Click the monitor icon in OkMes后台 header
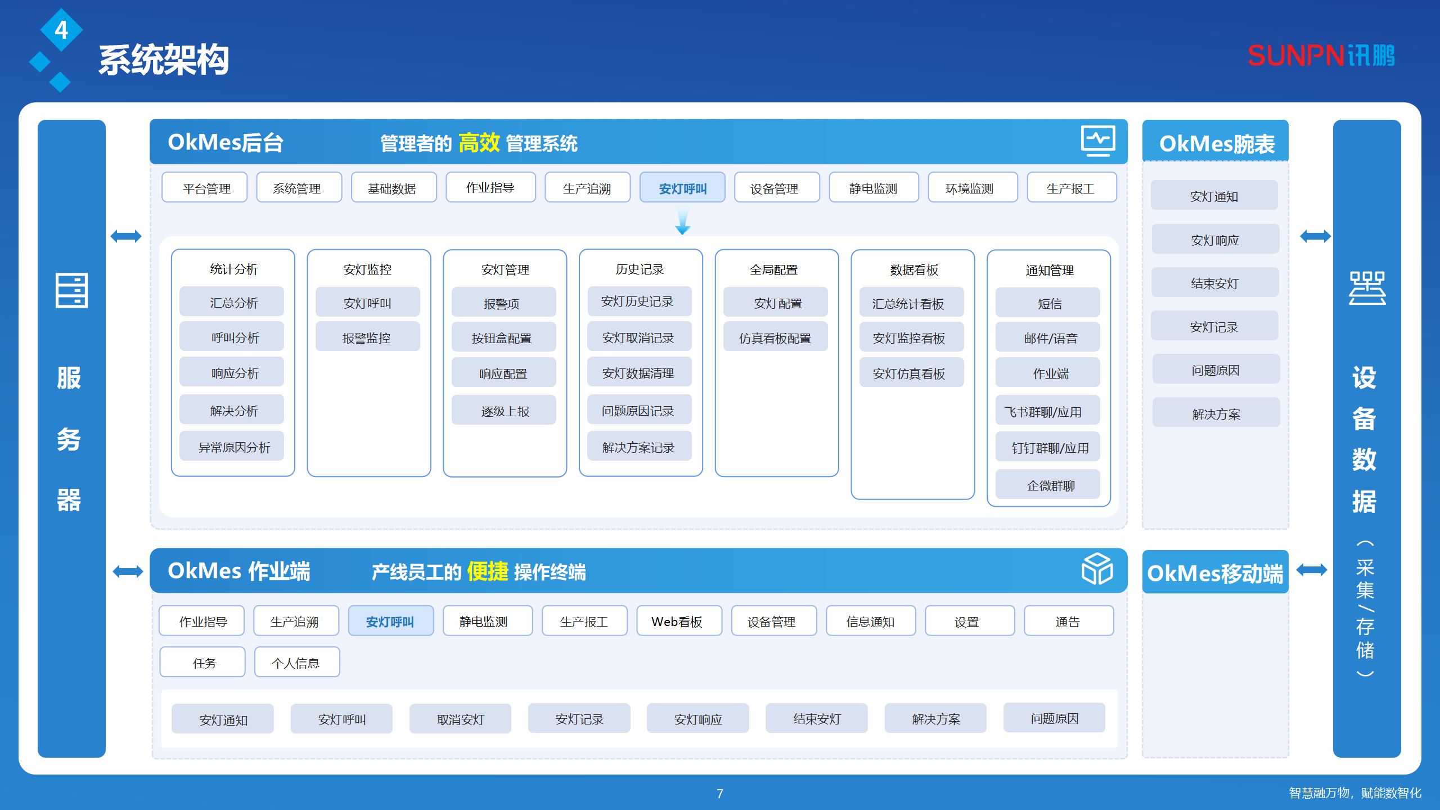The image size is (1440, 810). click(x=1099, y=142)
